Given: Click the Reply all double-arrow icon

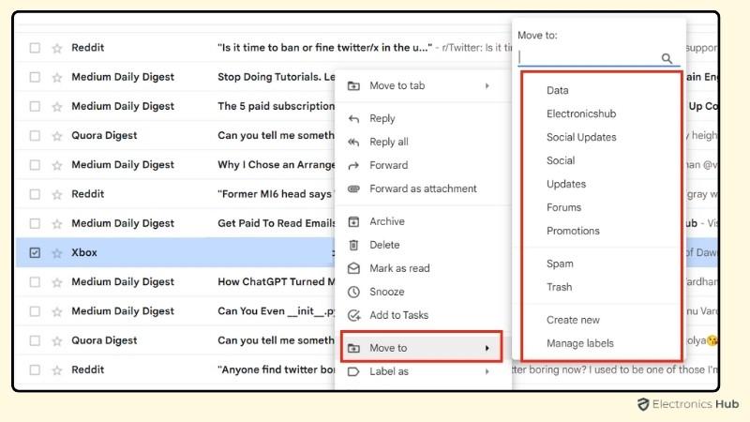Looking at the screenshot, I should click(x=353, y=143).
